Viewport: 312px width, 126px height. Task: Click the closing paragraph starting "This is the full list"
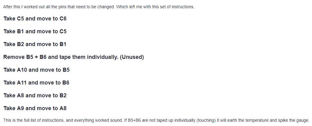156,120
